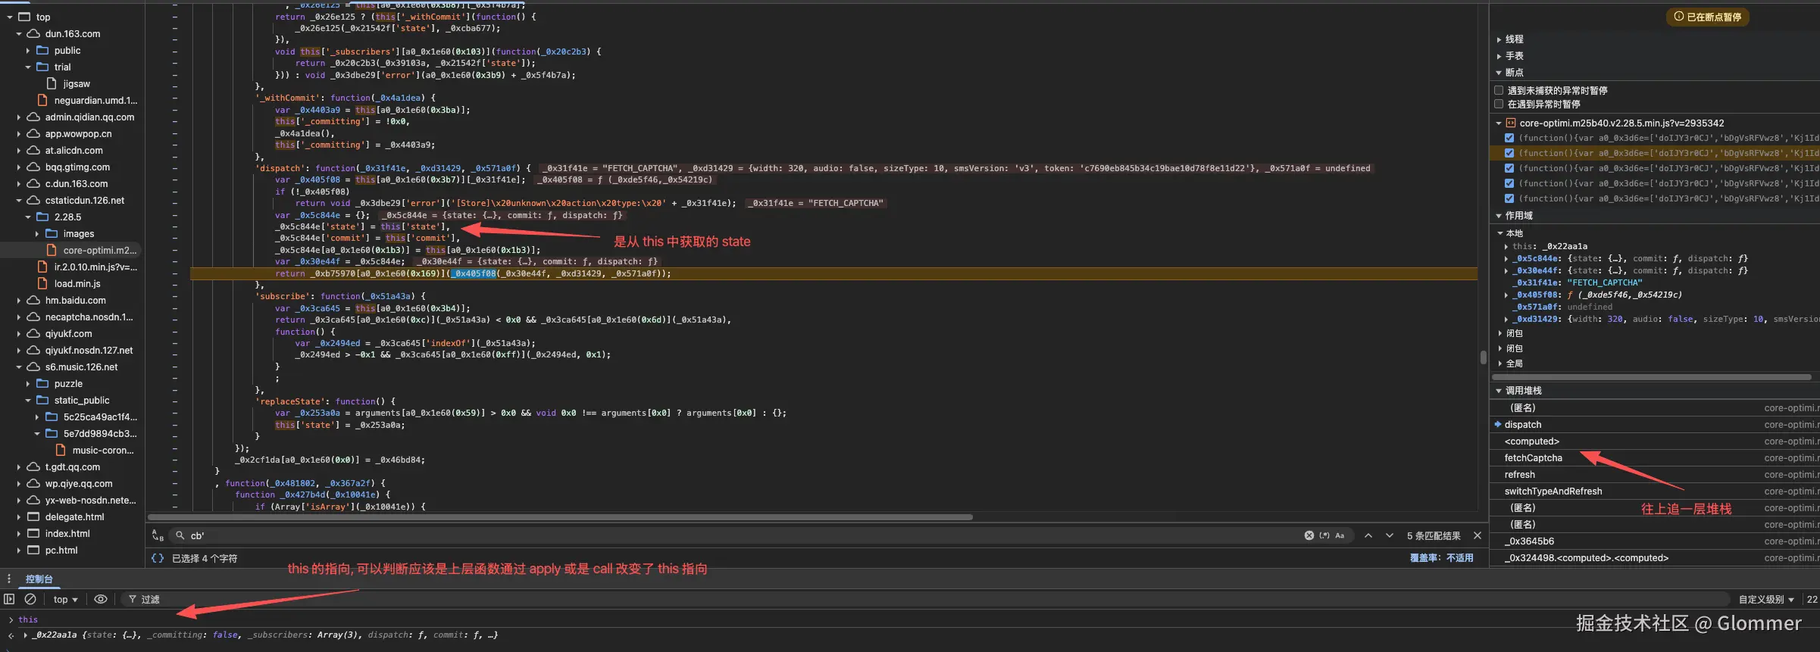Click the cloud icon of qiyukf.com
The width and height of the screenshot is (1820, 652).
point(33,334)
